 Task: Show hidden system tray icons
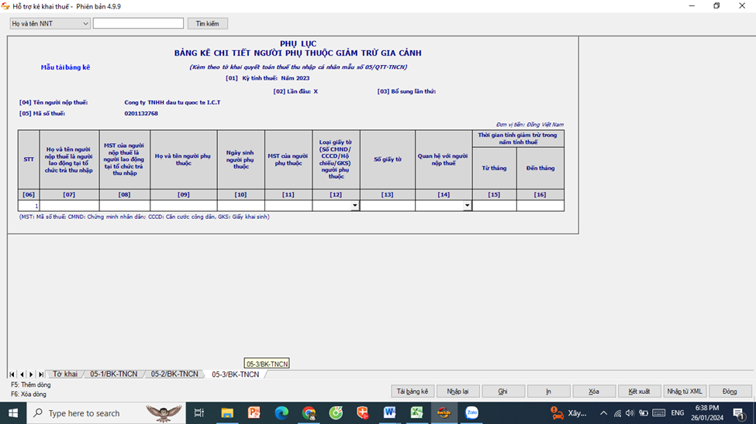pos(604,413)
